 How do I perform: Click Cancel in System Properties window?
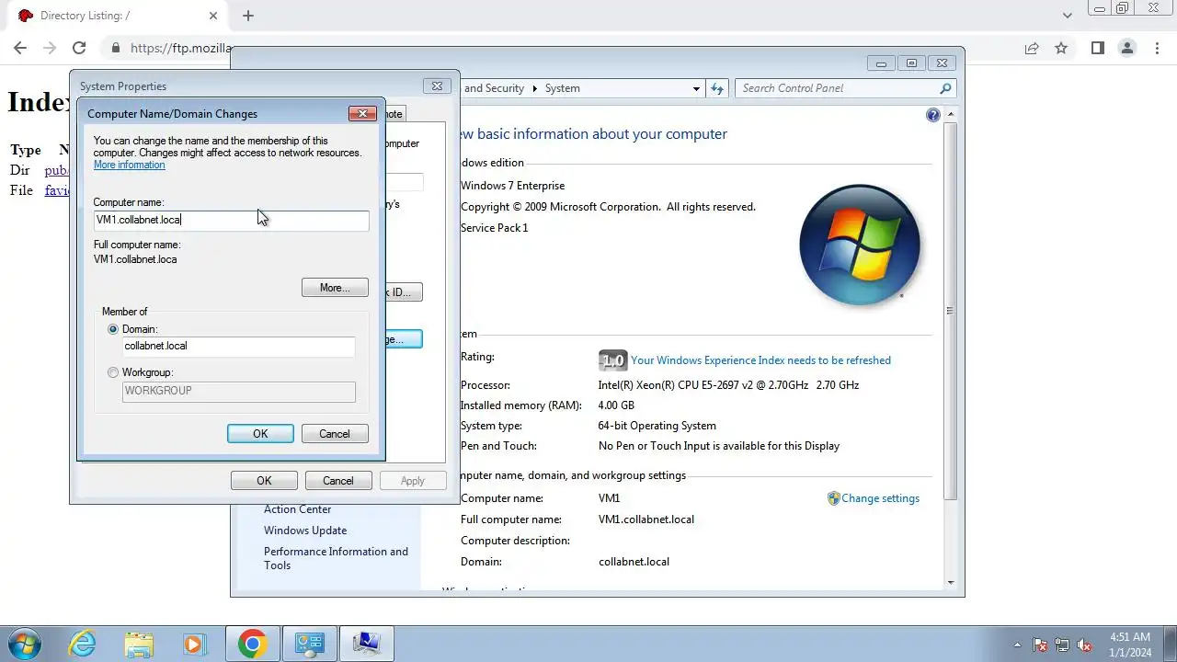click(x=337, y=481)
